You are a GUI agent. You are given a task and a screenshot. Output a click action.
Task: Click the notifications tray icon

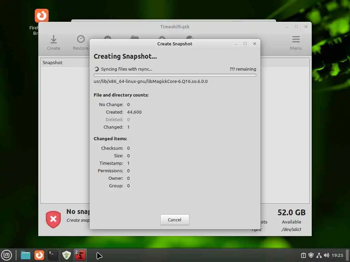(304, 255)
